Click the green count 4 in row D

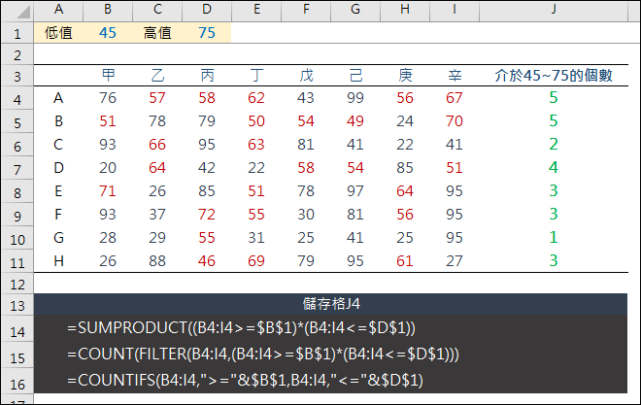coord(554,168)
